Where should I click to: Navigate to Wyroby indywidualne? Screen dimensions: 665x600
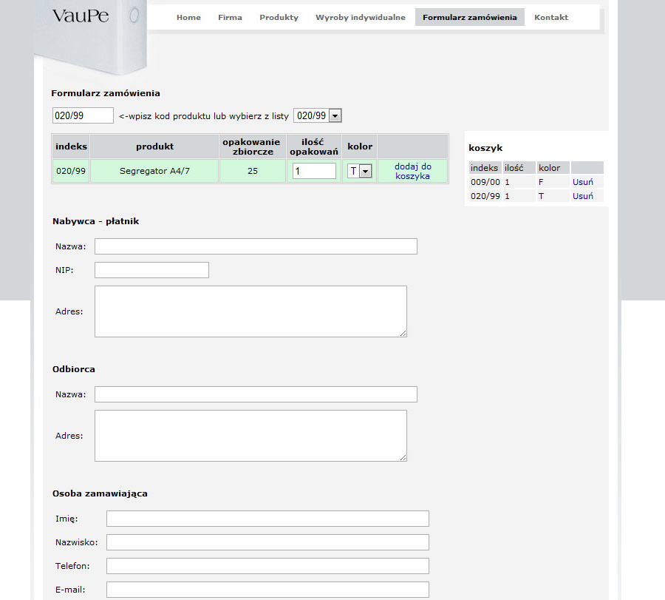pyautogui.click(x=361, y=18)
